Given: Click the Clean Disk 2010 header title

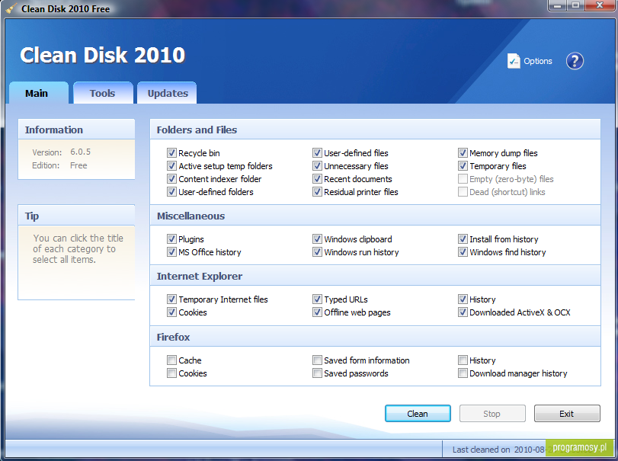Looking at the screenshot, I should tap(102, 55).
